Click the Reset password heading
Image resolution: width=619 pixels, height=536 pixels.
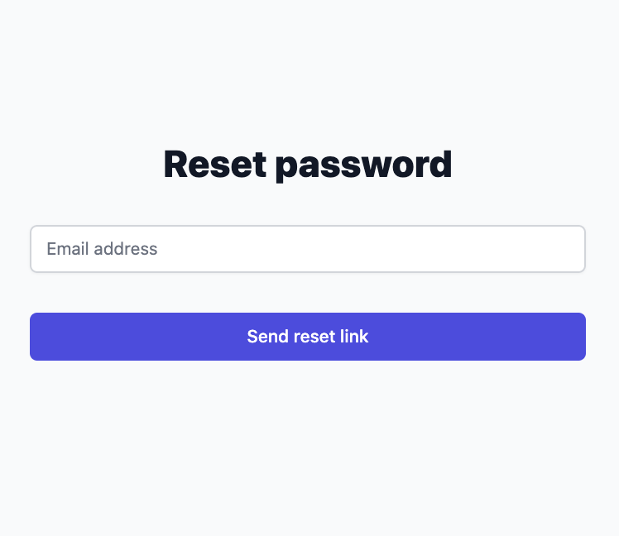[308, 165]
